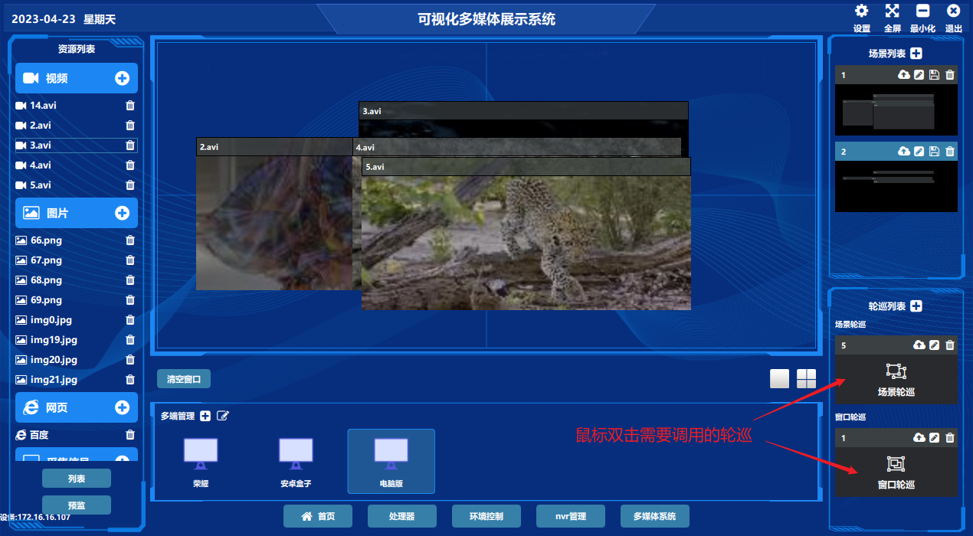Delete img0.jpg using its trash icon

coord(130,320)
